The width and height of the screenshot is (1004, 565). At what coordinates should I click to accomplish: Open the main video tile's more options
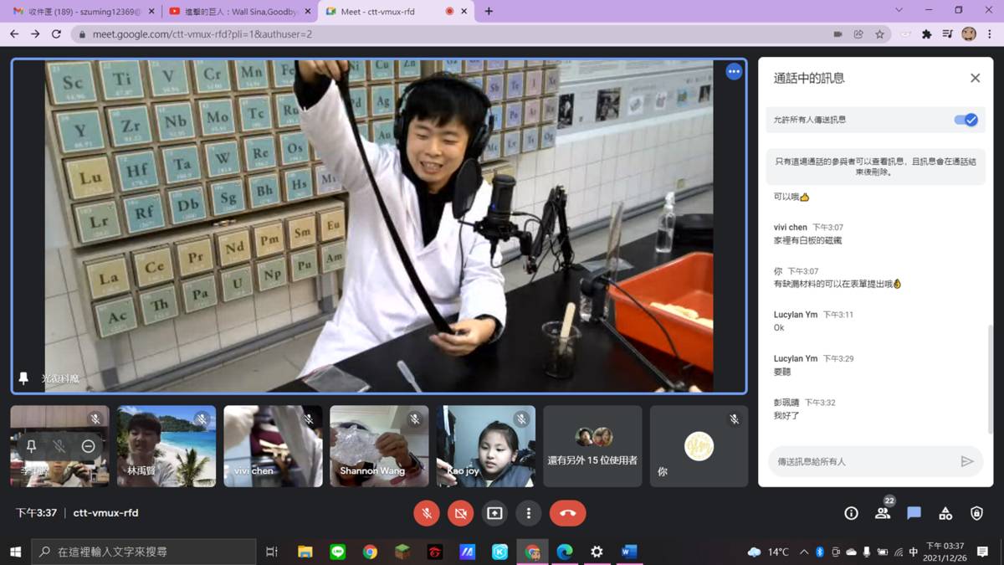pos(734,72)
